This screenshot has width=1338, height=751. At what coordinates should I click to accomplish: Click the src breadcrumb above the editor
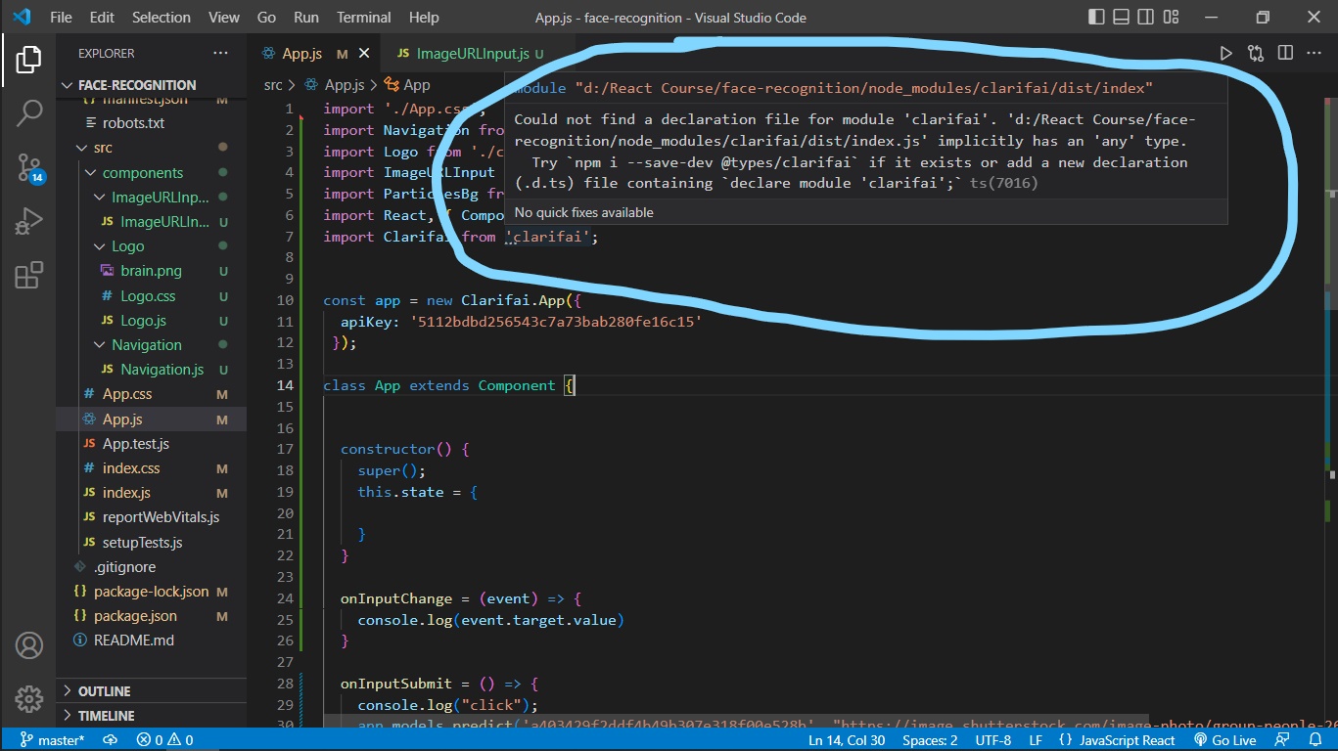click(x=273, y=85)
